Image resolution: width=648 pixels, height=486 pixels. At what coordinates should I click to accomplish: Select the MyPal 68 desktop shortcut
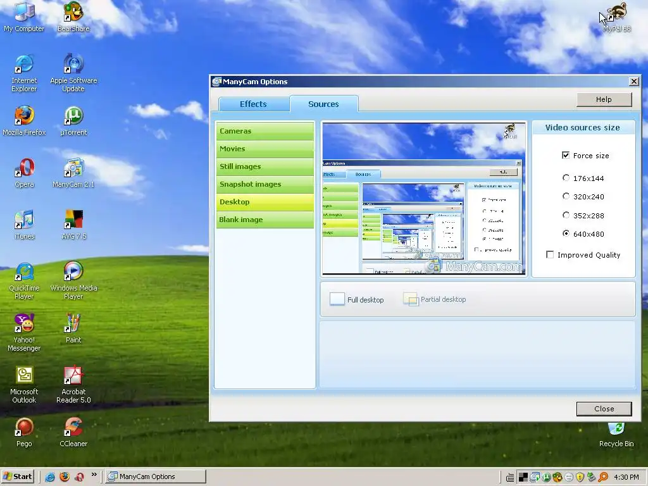coord(616,17)
